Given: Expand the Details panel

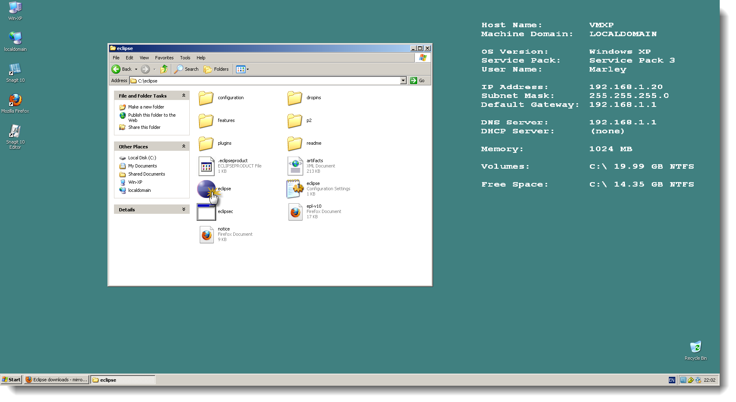Looking at the screenshot, I should coord(184,209).
